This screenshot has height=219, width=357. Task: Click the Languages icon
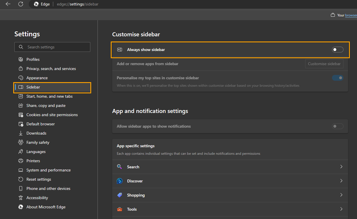point(21,152)
